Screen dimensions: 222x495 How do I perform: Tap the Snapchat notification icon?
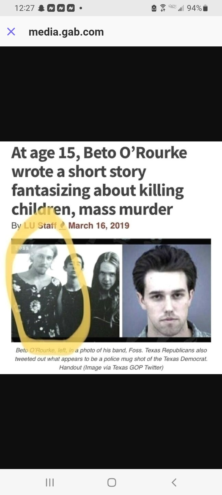41,8
